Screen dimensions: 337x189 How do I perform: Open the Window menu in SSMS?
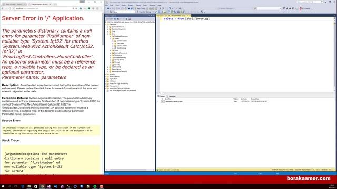[x=152, y=5]
